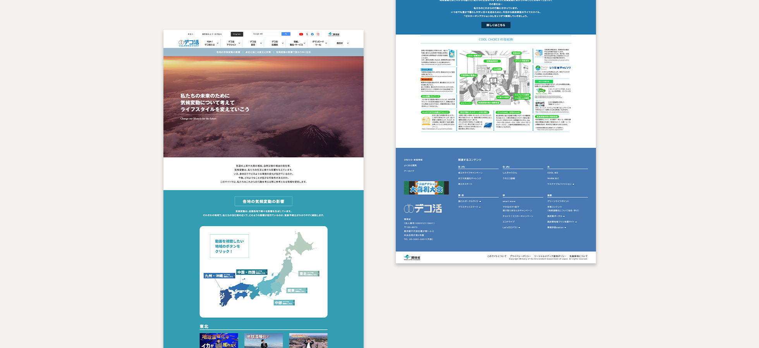This screenshot has width=759, height=348.
Task: Expand the デコ活応援団 menu chevron
Action: (283, 43)
